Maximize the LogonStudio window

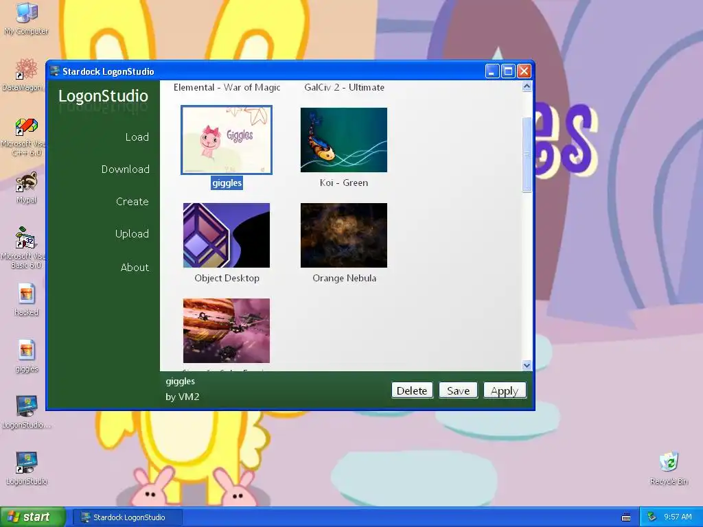click(508, 71)
